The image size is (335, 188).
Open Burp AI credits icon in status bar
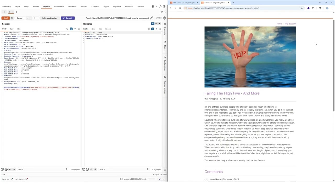pos(159,179)
